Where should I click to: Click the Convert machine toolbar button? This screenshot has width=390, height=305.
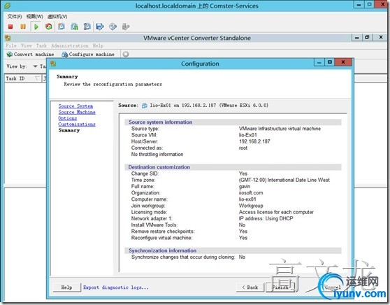pos(30,55)
